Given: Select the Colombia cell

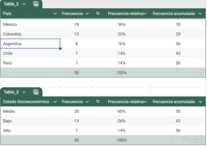Looking at the screenshot, I should pyautogui.click(x=30, y=34).
